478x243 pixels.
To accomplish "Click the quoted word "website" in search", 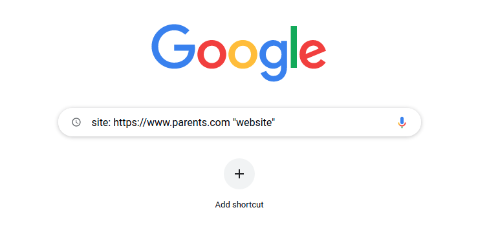I will click(254, 122).
